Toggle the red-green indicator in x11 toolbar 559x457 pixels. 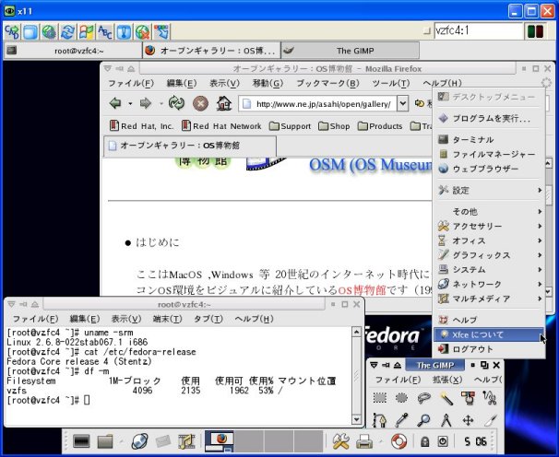tap(535, 31)
